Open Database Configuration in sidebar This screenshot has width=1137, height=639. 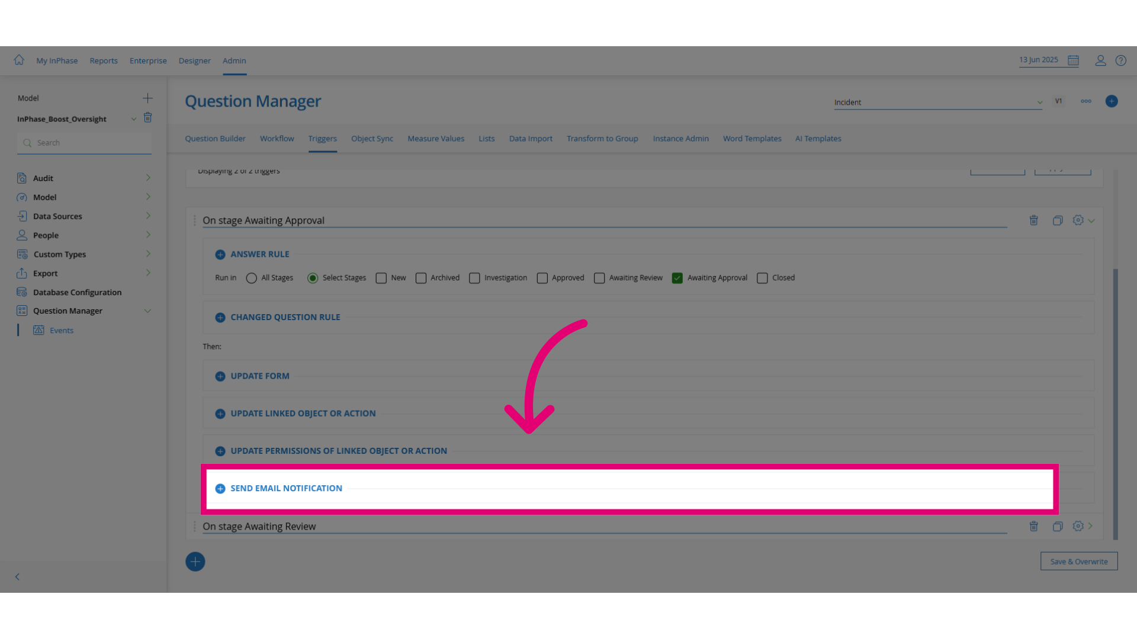click(x=77, y=292)
